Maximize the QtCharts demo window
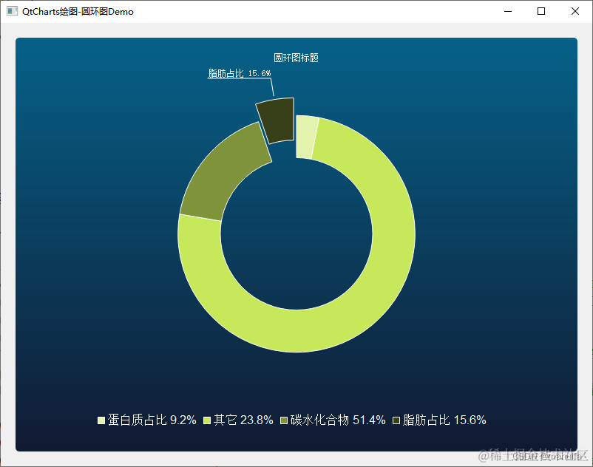Screen dimensions: 593x467 (541, 11)
